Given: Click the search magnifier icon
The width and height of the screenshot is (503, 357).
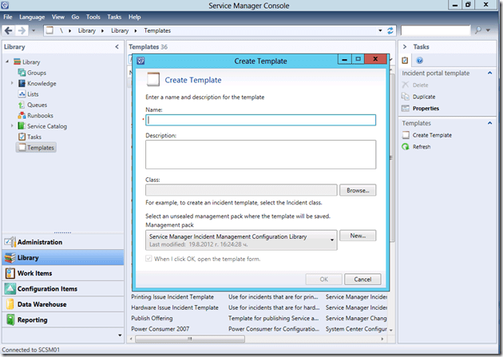Looking at the screenshot, I should (x=477, y=30).
